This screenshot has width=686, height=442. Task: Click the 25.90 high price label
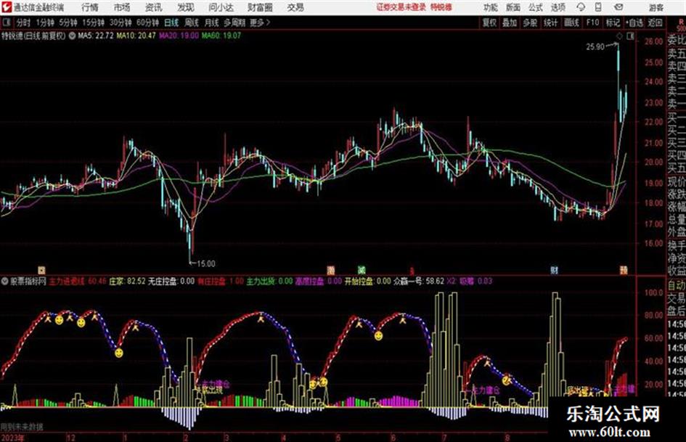595,46
